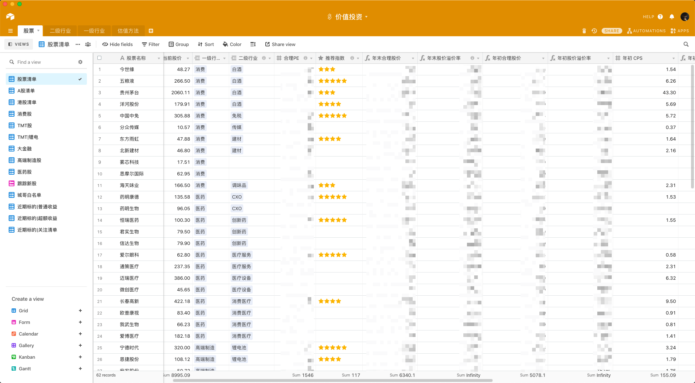Viewport: 695px width, 383px height.
Task: Select the A股清单 view
Action: tap(46, 91)
